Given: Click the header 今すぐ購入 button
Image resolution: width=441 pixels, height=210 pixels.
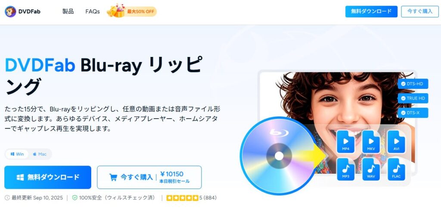Looking at the screenshot, I should pyautogui.click(x=420, y=12).
